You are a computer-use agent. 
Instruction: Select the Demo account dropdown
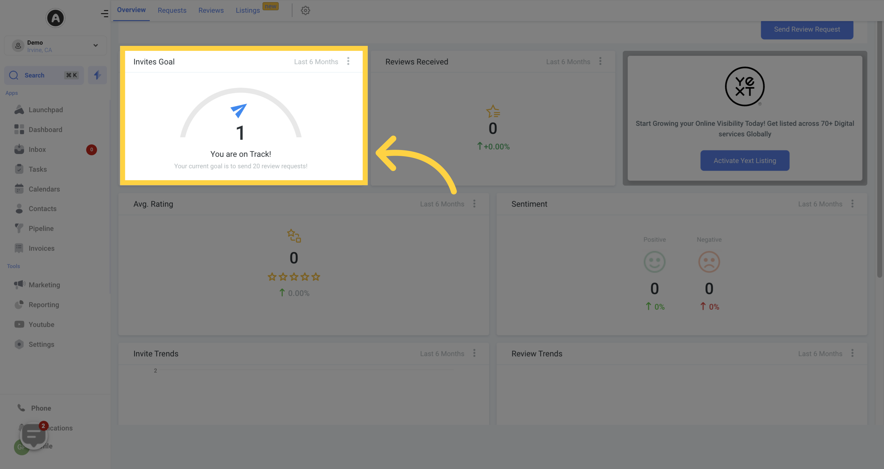pos(55,46)
